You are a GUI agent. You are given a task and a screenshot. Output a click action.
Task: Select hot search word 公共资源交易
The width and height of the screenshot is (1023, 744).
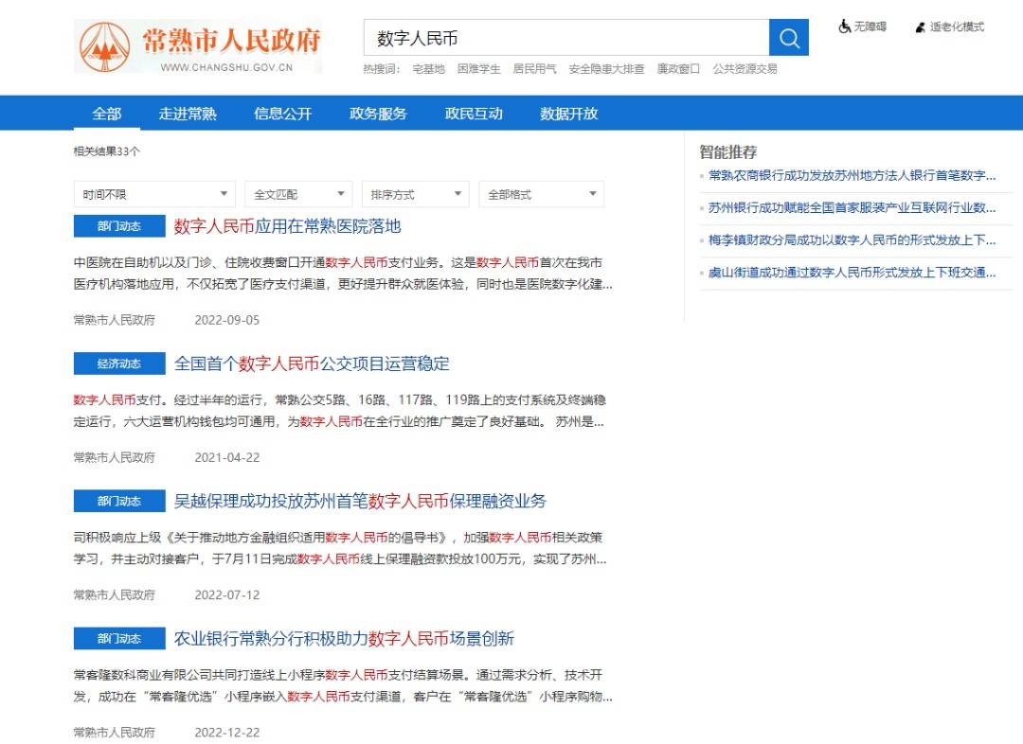(745, 69)
